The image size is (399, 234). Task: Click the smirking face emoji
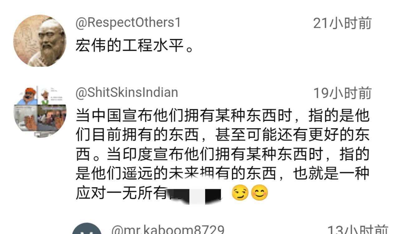click(x=240, y=193)
